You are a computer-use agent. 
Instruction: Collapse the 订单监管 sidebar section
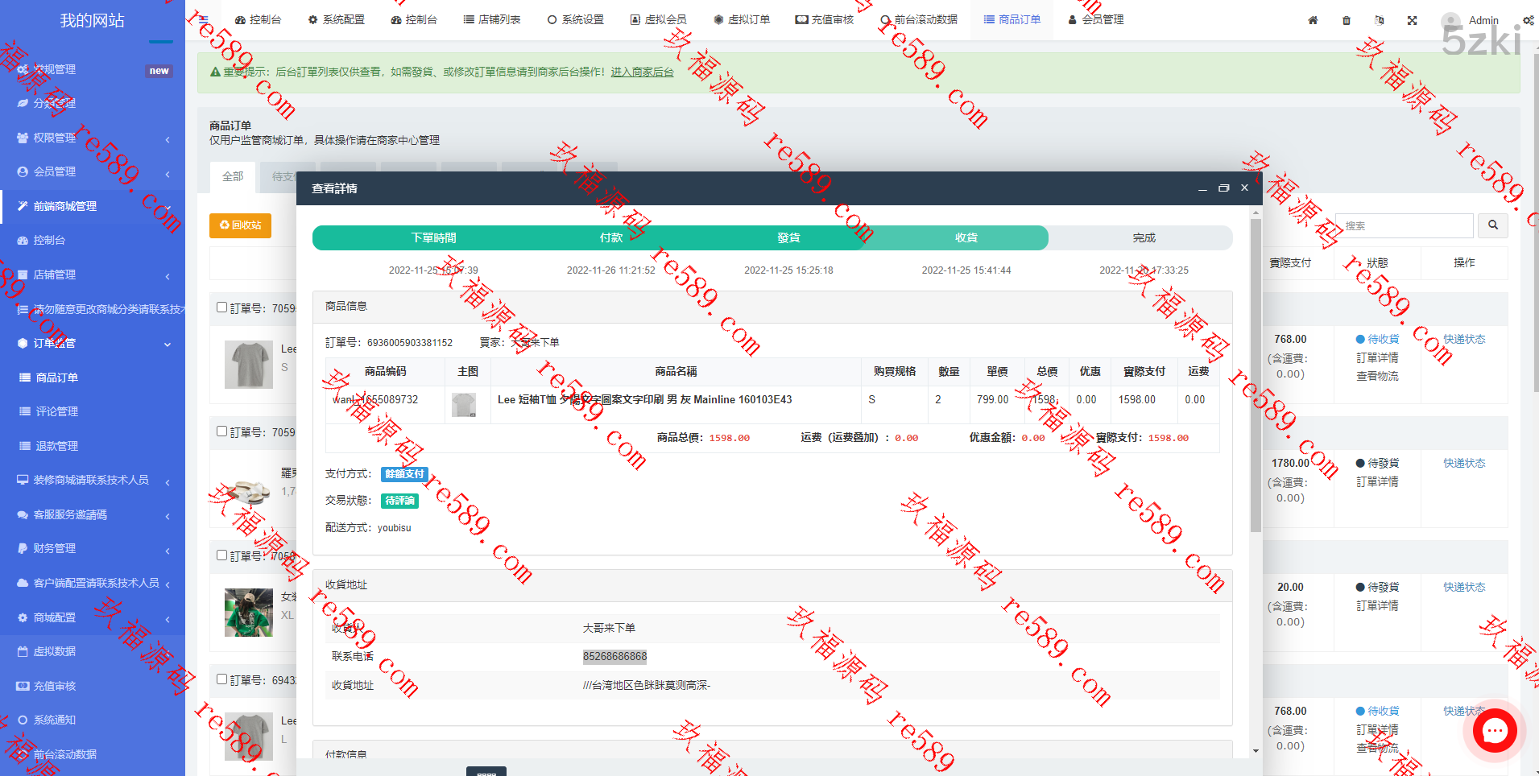point(167,344)
